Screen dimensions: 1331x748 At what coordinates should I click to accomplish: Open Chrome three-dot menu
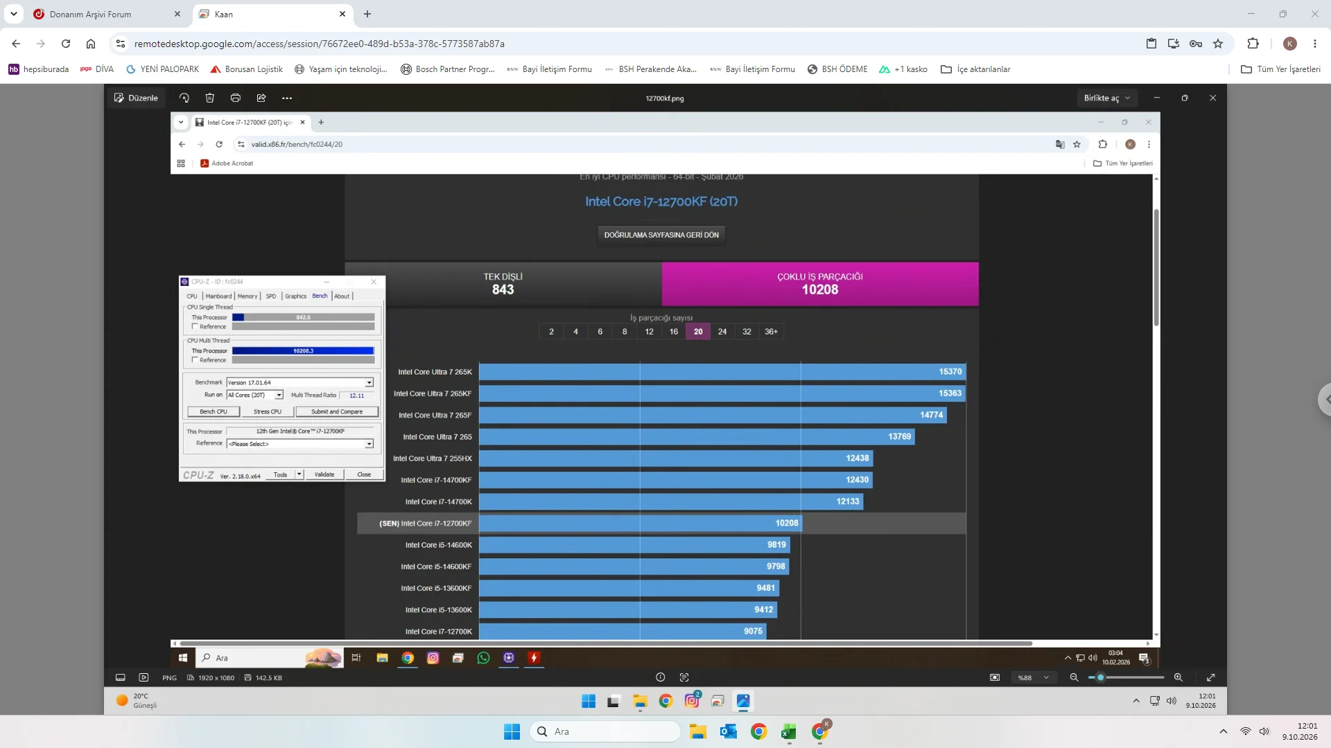pos(1315,44)
